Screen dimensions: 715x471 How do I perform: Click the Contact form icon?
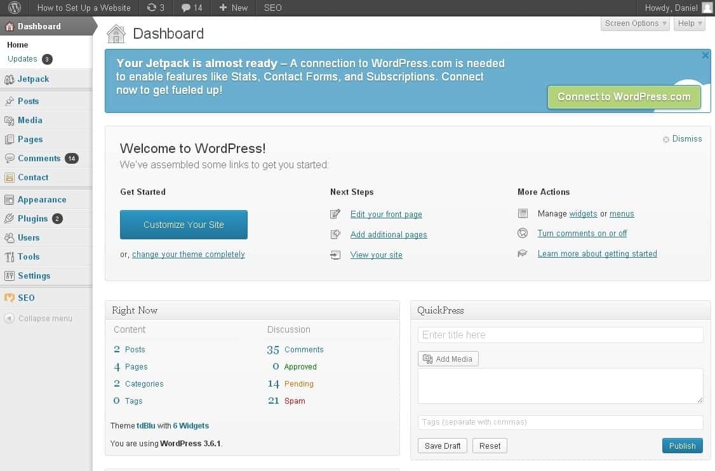coord(9,177)
